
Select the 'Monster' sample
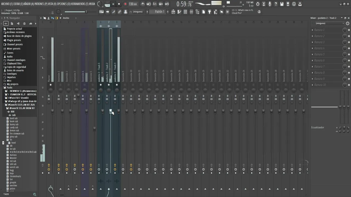pyautogui.click(x=13, y=158)
